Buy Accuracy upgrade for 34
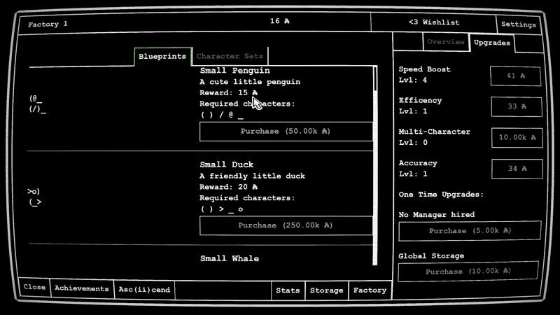The image size is (560, 315). (517, 169)
